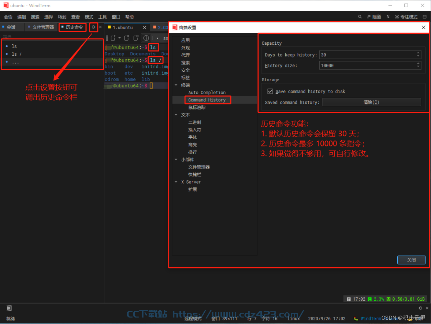Select the 'ls /' history entry
Screen dimensions: 431x324
coord(52,54)
